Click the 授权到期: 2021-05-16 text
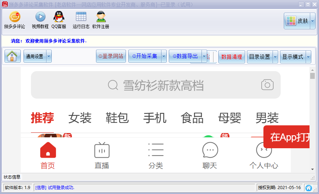Screen dimensions: 319x194 coord(279,187)
